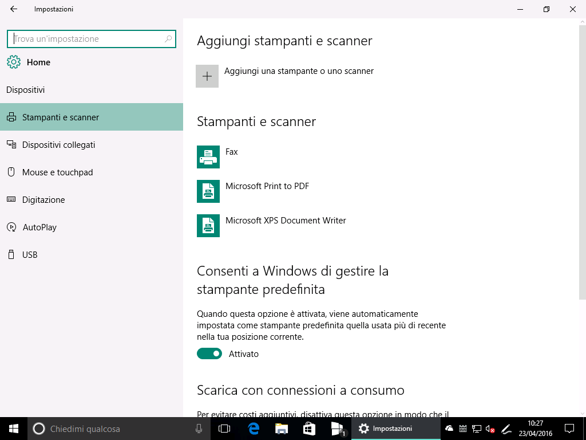Click the Impostazioni taskbar button
This screenshot has height=440, width=586.
[x=396, y=429]
